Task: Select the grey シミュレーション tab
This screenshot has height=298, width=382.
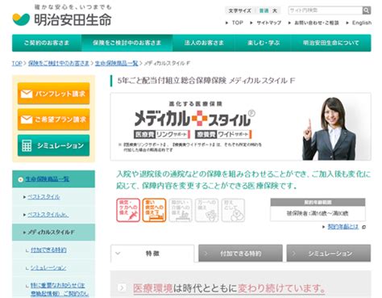Action: [x=329, y=254]
